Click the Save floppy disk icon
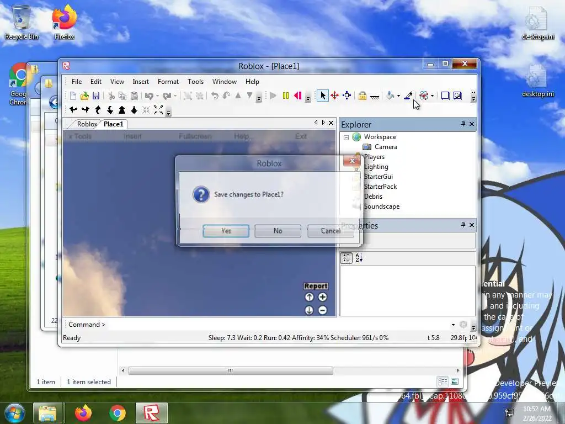565x424 pixels. [x=96, y=96]
